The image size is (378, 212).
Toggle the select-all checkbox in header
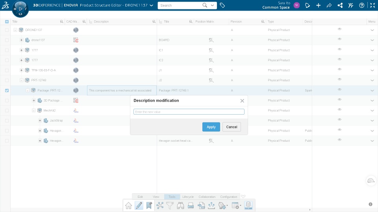point(7,22)
